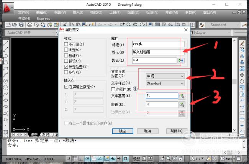Image resolution: width=249 pixels, height=164 pixels.
Task: Uncheck 在屏幕上指定(O) checkbox
Action: click(x=66, y=87)
